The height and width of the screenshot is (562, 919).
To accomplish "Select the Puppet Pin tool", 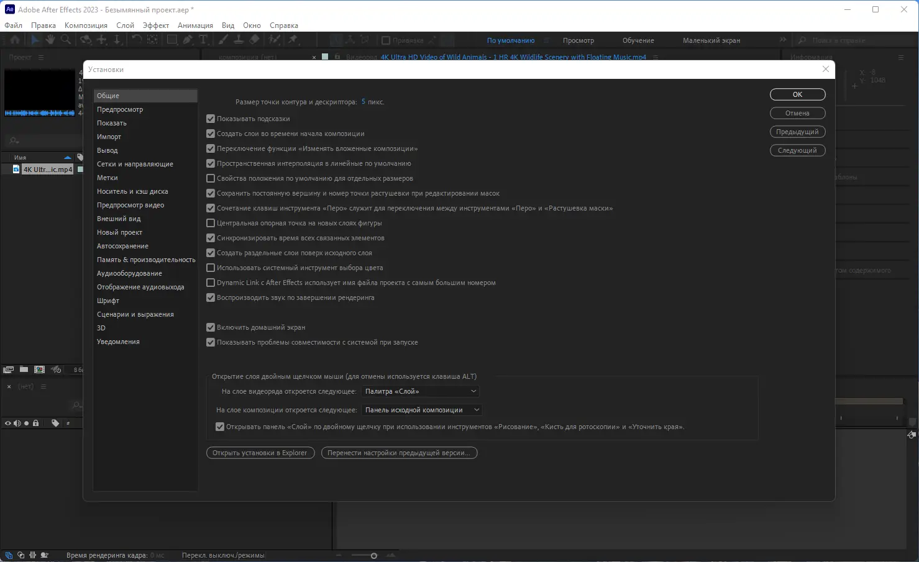I will coord(293,40).
